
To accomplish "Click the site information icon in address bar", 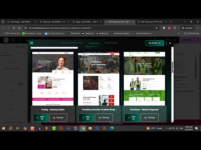I will tap(26, 28).
